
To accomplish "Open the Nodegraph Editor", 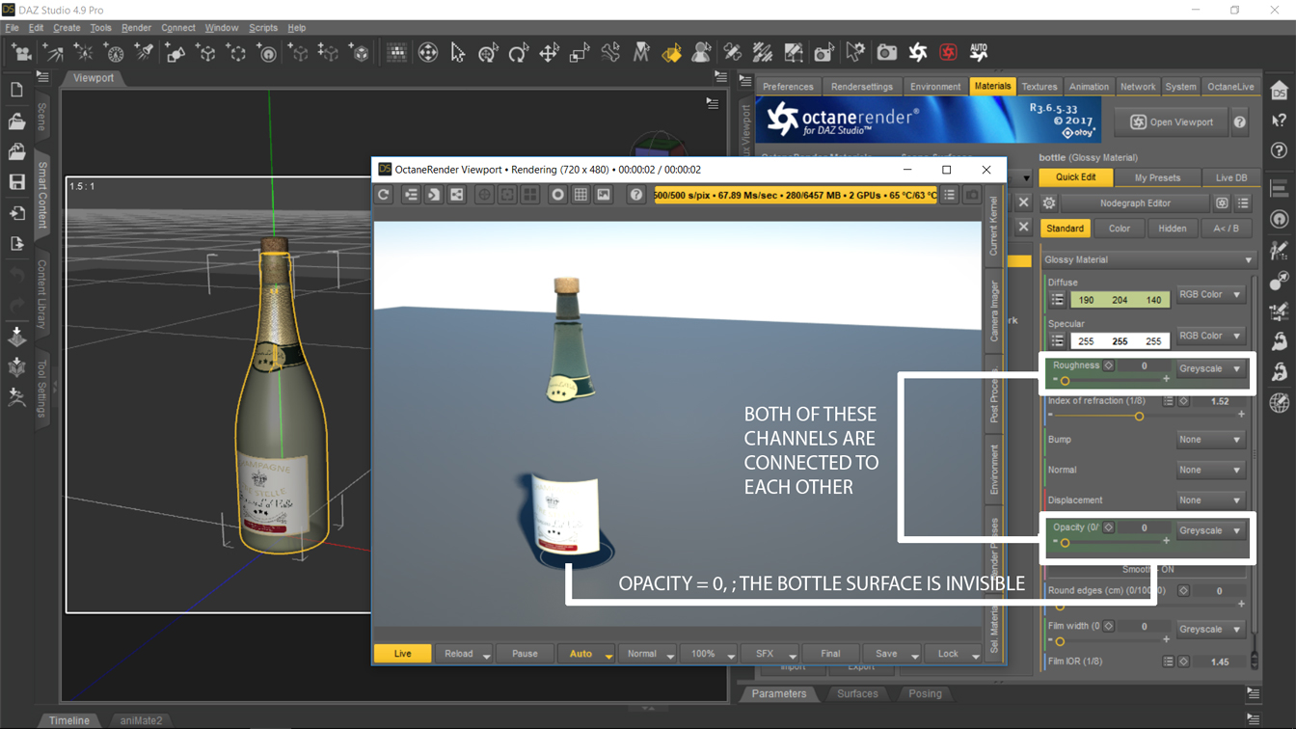I will [1135, 203].
